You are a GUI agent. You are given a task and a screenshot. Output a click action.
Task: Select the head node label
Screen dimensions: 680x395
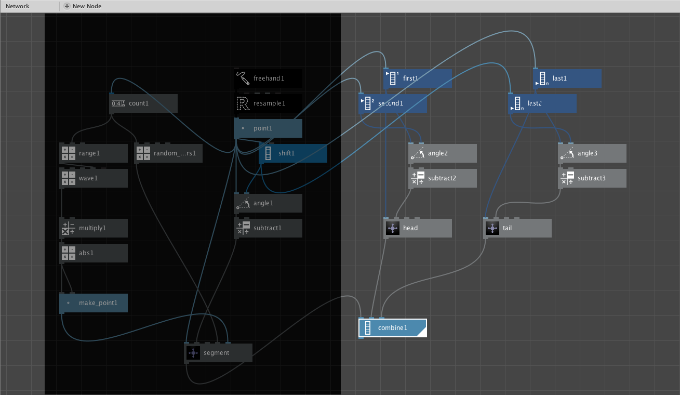pos(410,228)
